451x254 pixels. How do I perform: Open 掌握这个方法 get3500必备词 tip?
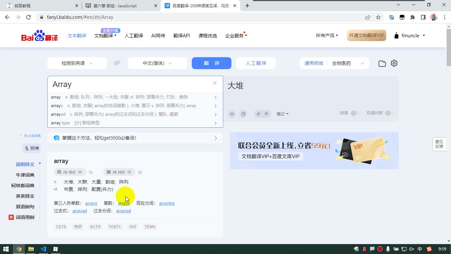135,138
